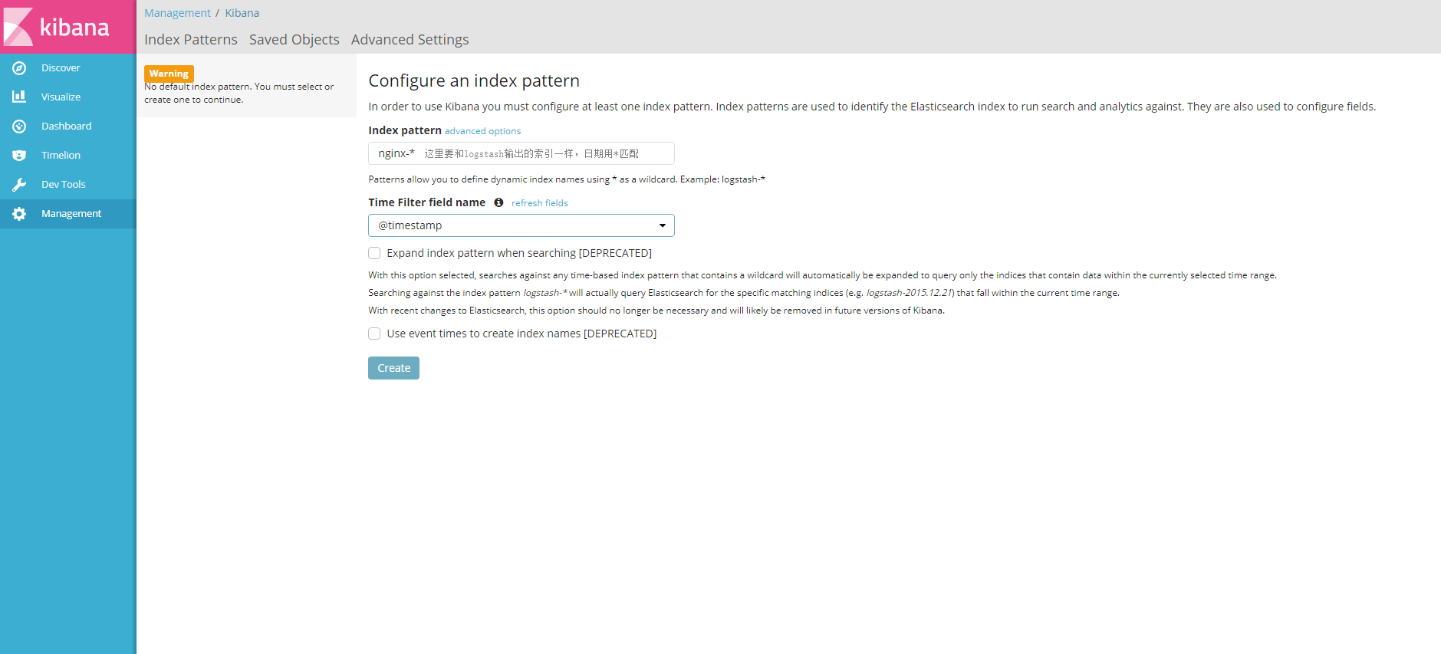Click the dropdown caret of @timestamp selector
1441x654 pixels.
click(x=662, y=225)
